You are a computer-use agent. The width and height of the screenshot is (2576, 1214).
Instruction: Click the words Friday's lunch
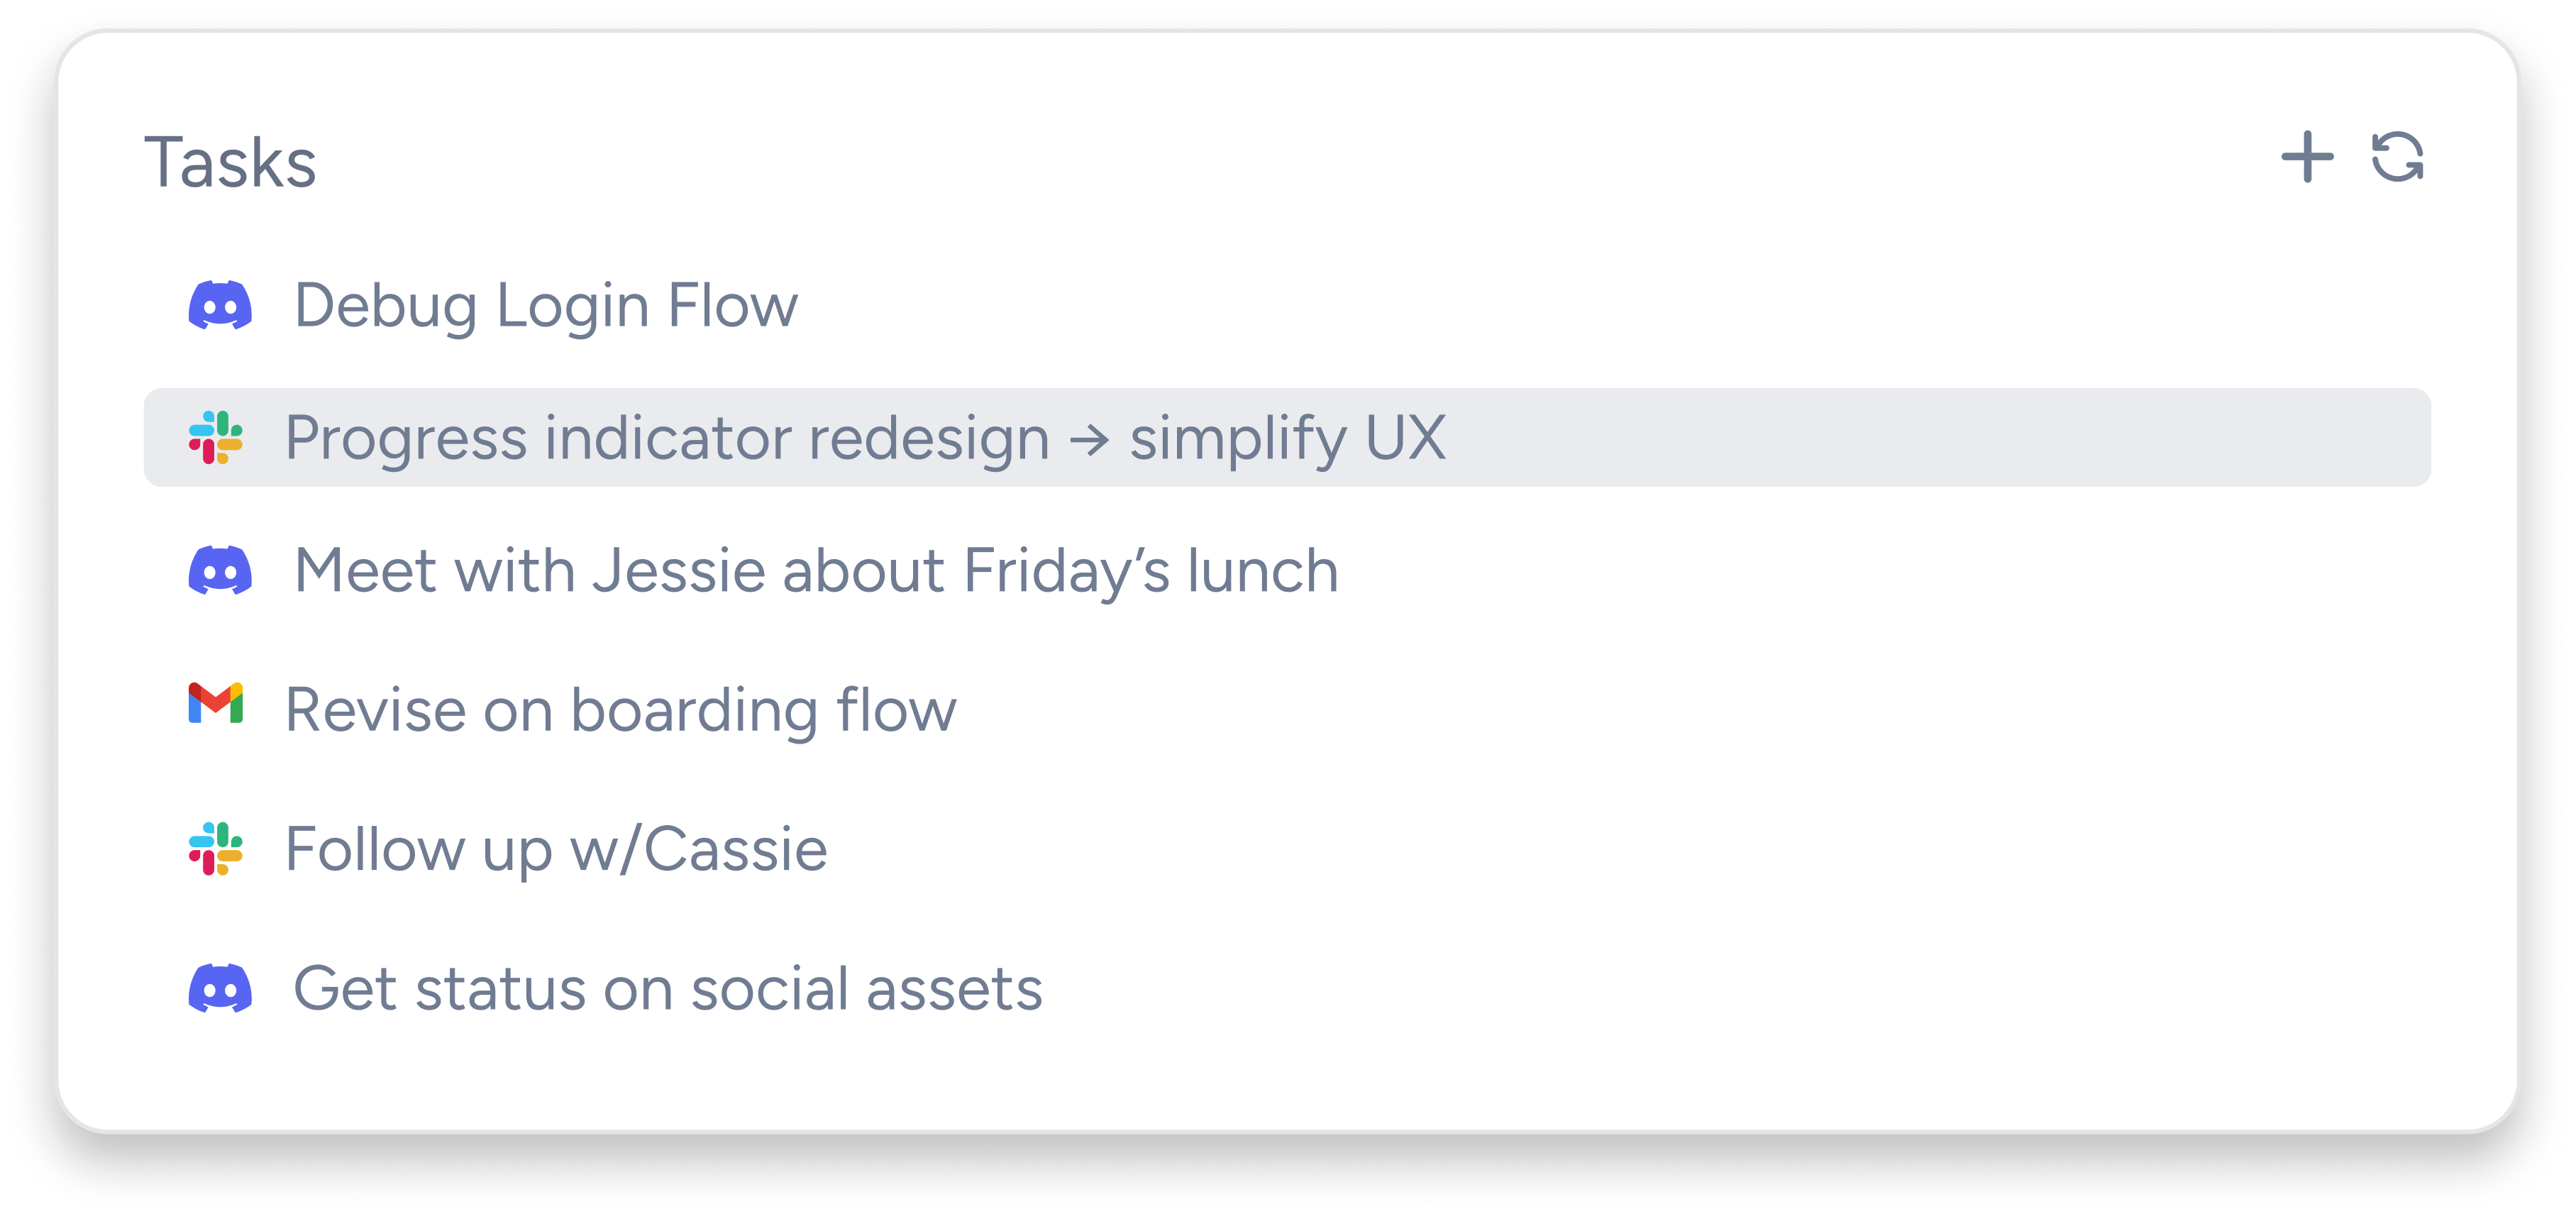coord(1151,571)
